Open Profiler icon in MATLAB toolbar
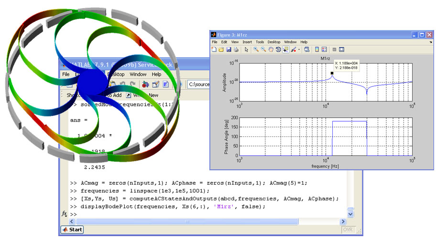436x238 pixels. point(166,84)
